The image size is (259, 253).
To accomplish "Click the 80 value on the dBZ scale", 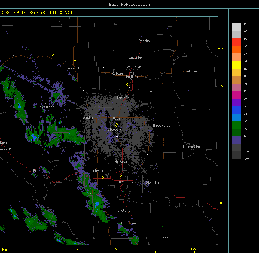I will pyautogui.click(x=245, y=24).
